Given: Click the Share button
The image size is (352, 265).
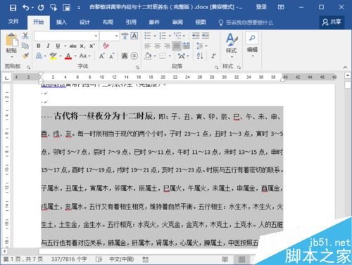Looking at the screenshot, I should pyautogui.click(x=332, y=22).
